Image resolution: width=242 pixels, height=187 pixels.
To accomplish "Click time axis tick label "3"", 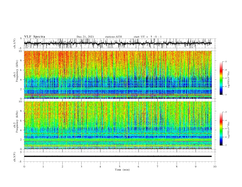I will (81, 167).
